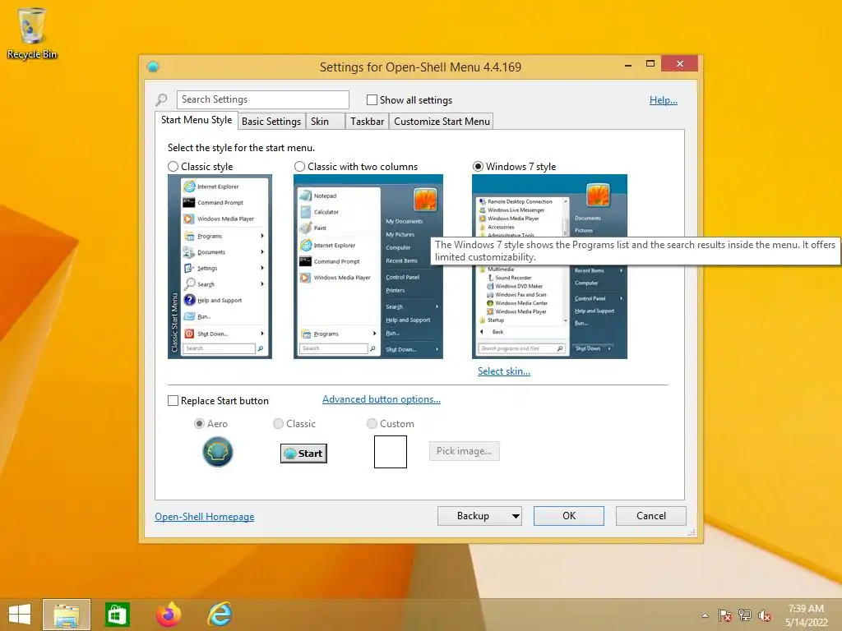Open the Recycle Bin desktop icon
This screenshot has width=842, height=631.
pos(32,33)
